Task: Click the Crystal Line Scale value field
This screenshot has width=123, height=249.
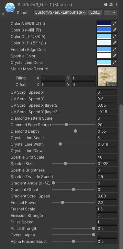Action: pyautogui.click(x=107, y=138)
